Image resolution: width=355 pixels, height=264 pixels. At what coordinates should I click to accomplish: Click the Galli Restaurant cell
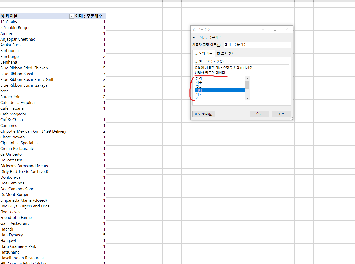[x=37, y=223]
